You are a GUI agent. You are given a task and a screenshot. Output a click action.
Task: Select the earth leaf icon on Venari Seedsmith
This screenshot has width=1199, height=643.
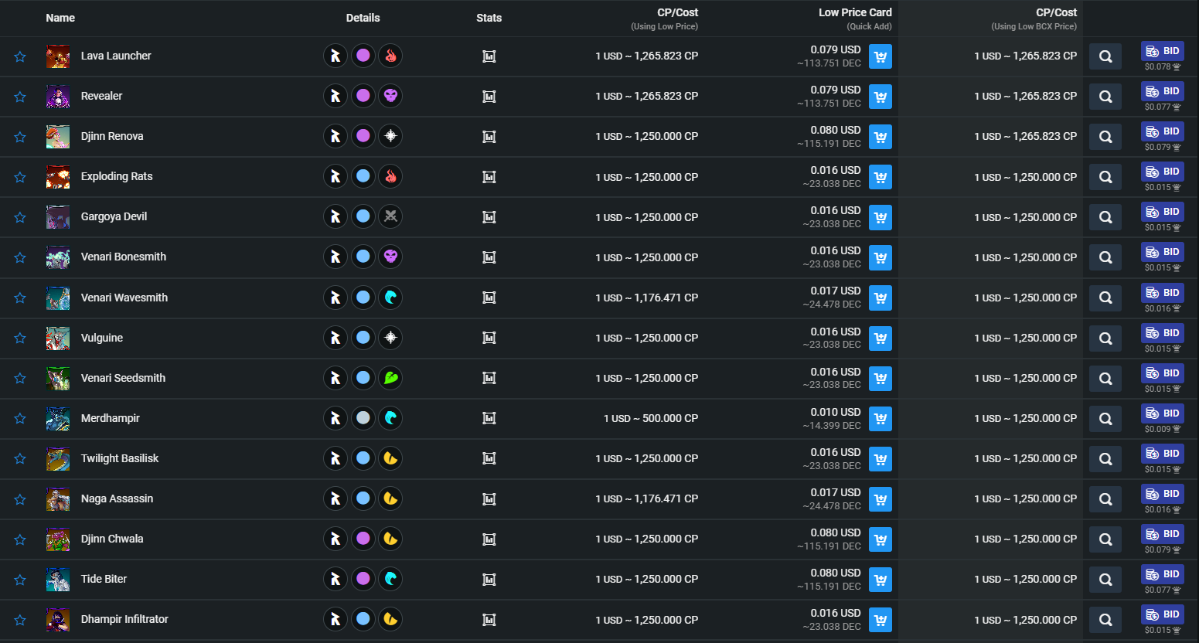tap(391, 378)
